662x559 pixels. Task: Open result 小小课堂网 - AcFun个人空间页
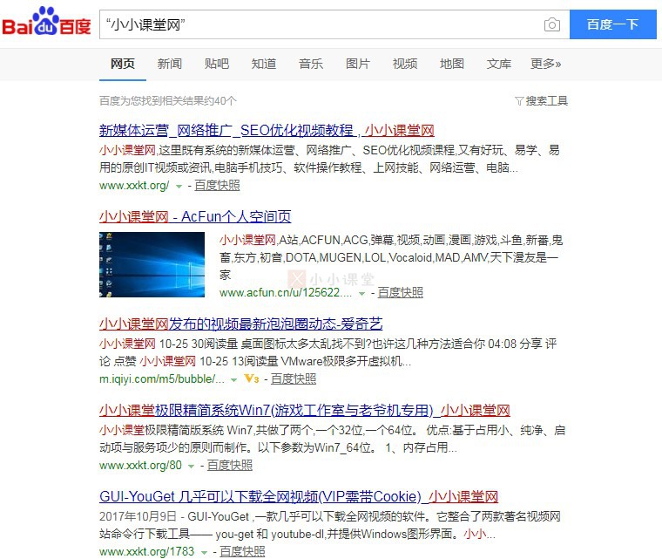pyautogui.click(x=195, y=216)
